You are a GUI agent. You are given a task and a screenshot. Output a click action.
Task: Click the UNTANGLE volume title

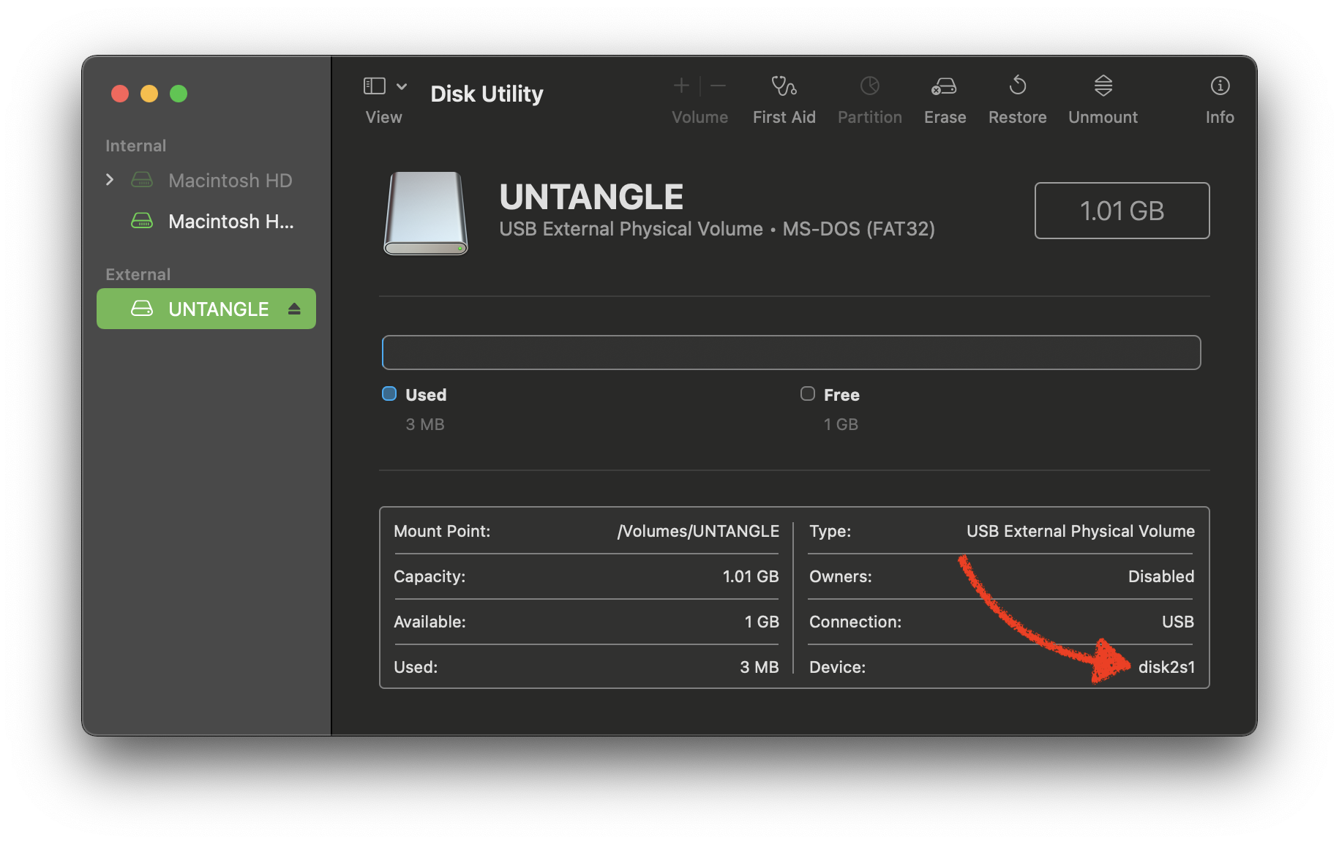tap(591, 197)
